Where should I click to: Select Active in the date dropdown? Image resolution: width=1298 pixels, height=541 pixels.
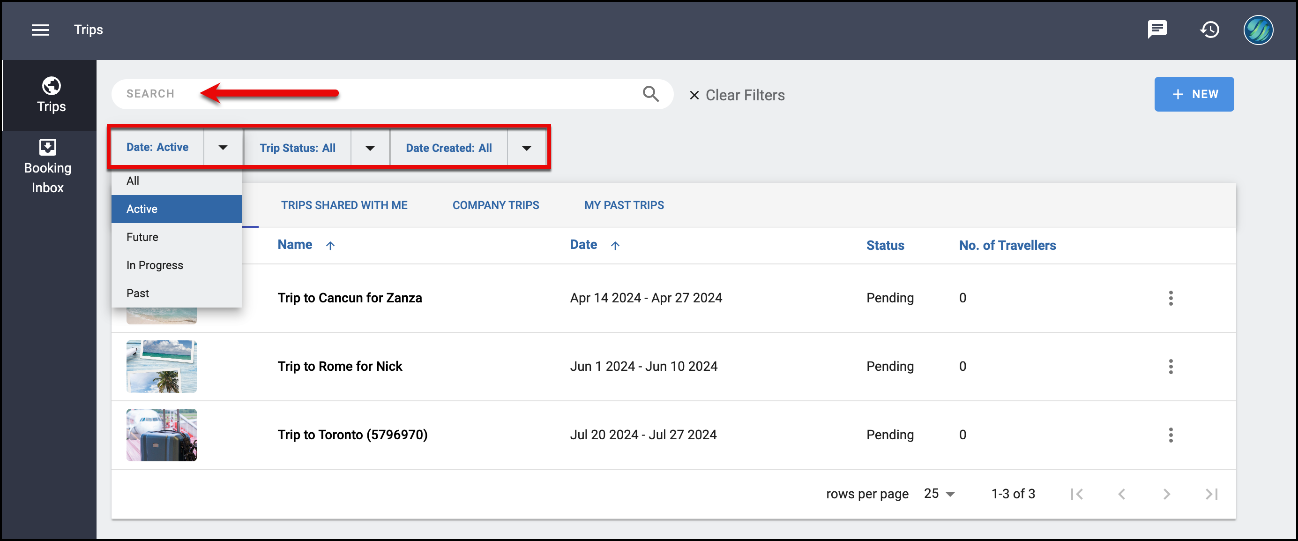click(x=176, y=209)
